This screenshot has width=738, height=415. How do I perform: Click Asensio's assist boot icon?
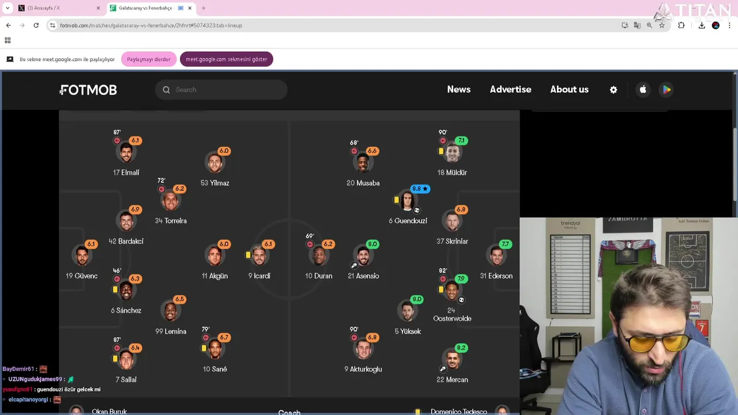(x=354, y=266)
